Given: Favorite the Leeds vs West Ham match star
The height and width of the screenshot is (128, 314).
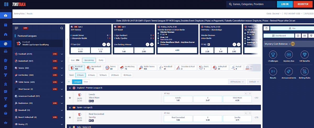Looking at the screenshot, I should click(x=70, y=98).
